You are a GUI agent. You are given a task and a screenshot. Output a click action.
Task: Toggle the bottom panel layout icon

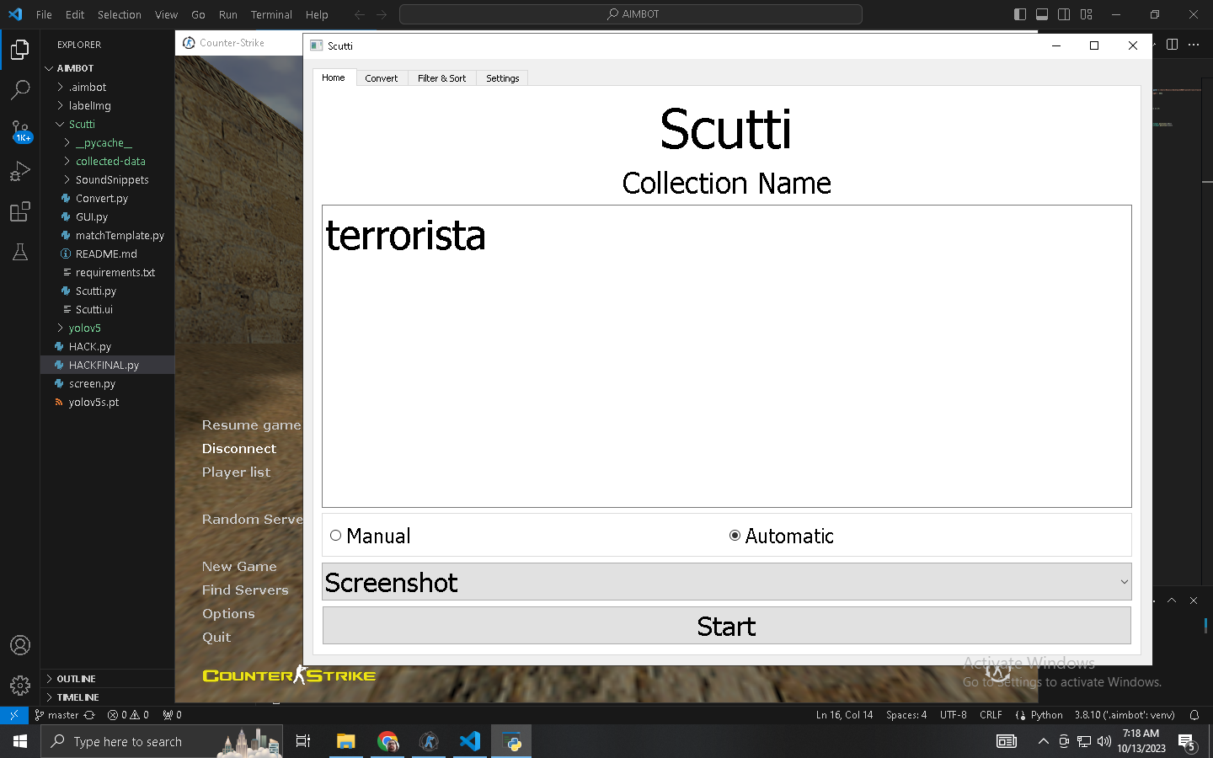pyautogui.click(x=1042, y=13)
